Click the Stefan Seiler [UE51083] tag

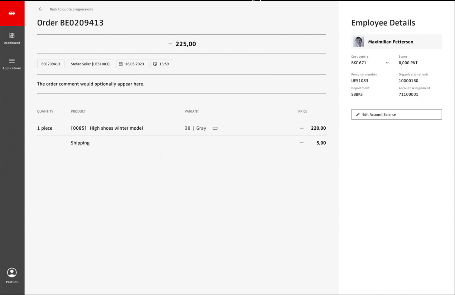90,64
